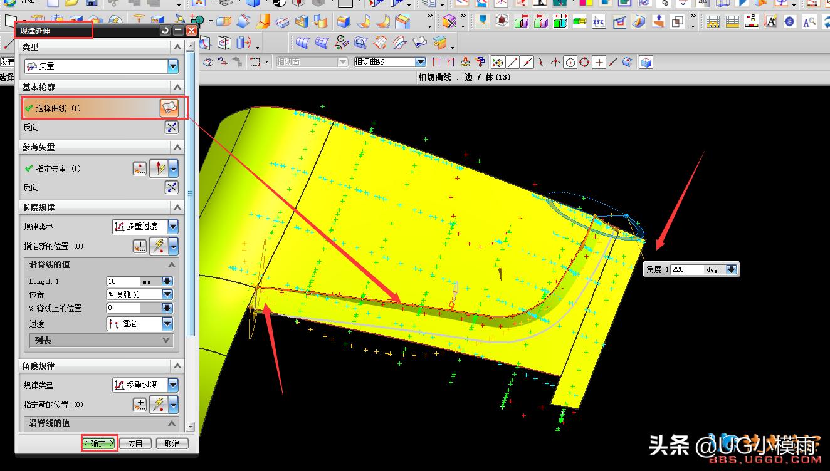Click Reverse Direction icon under Basic Profile
830x471 pixels.
[171, 127]
